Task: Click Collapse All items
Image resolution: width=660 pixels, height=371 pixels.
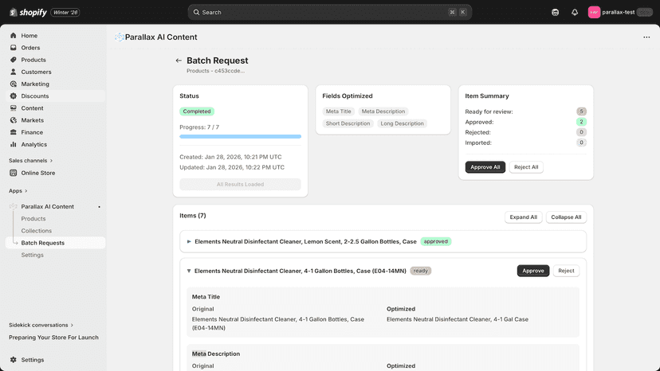Action: click(566, 217)
